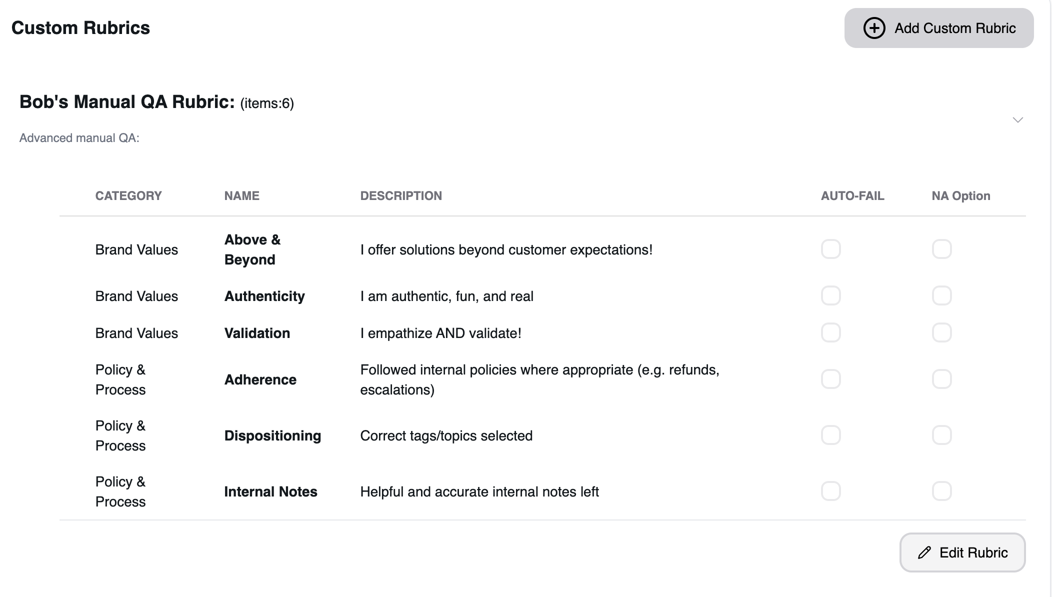This screenshot has height=597, width=1052.
Task: Enable NA Option for Above & Beyond
Action: point(941,249)
